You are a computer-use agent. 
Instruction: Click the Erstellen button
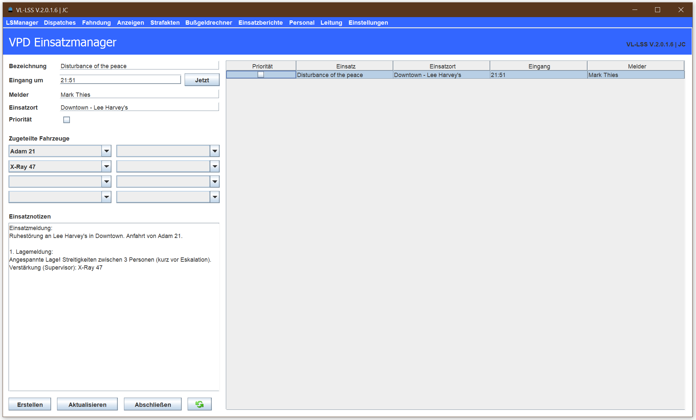coord(30,405)
